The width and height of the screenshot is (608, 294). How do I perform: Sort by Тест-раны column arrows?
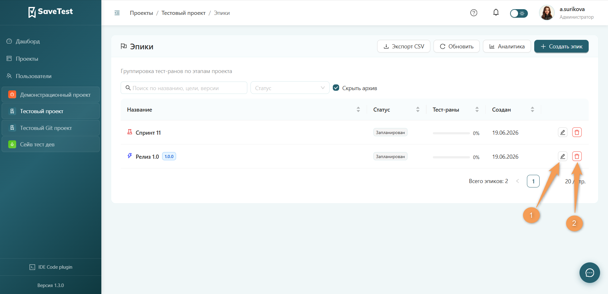(x=477, y=110)
